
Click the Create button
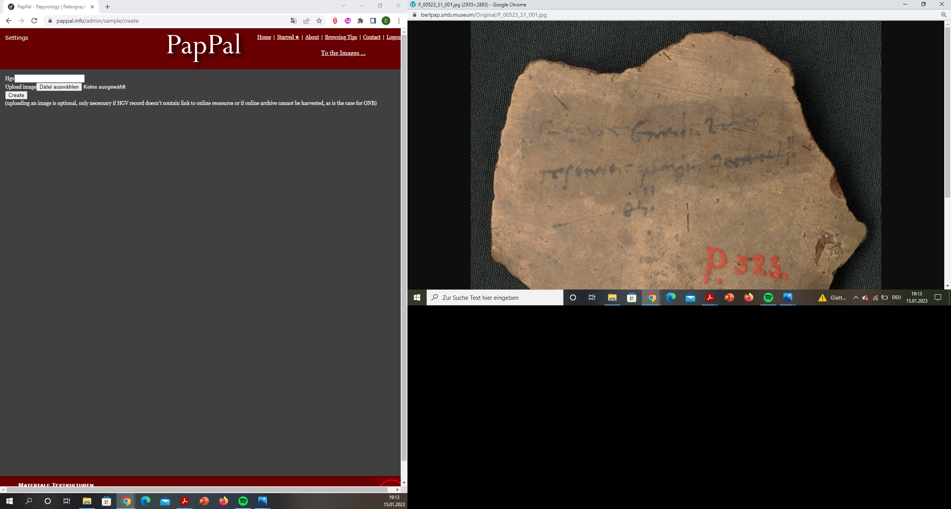pyautogui.click(x=16, y=95)
